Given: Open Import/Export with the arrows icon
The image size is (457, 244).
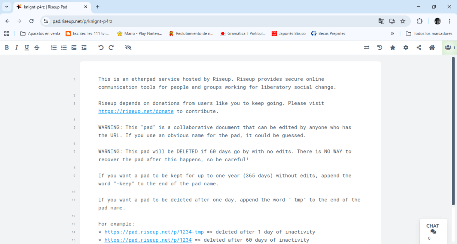Looking at the screenshot, I should [x=367, y=47].
